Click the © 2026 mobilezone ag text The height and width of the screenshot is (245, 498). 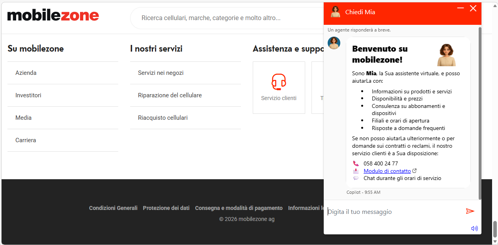(247, 219)
